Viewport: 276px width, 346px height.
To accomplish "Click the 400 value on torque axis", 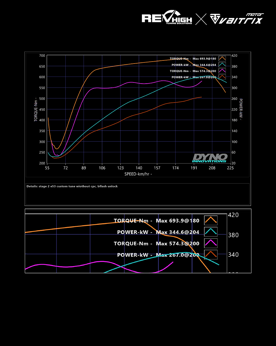I will (42, 120).
